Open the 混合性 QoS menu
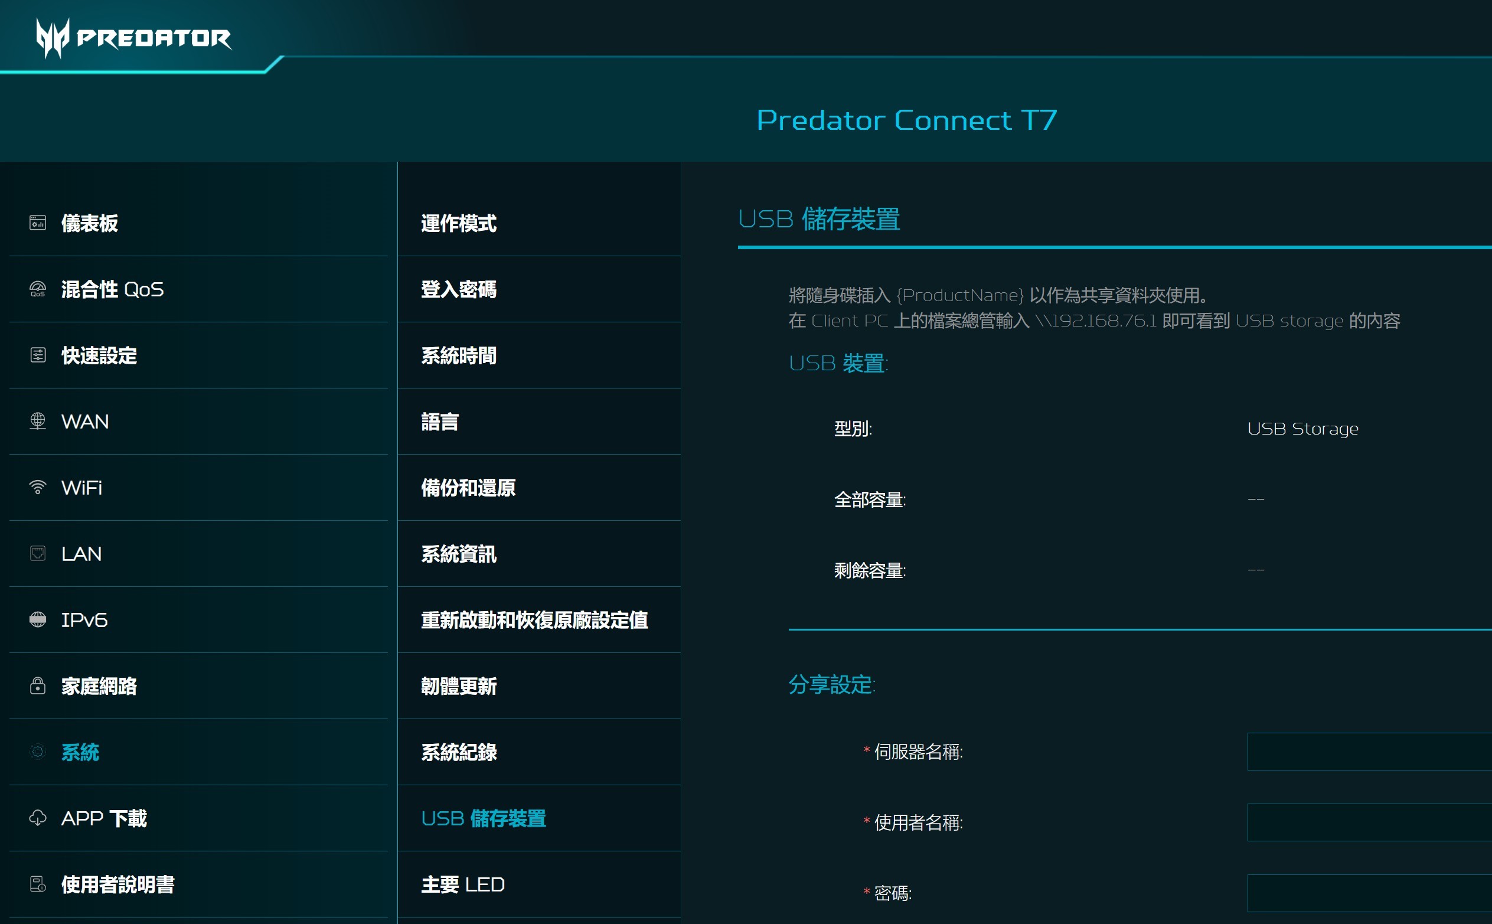1492x924 pixels. tap(198, 289)
